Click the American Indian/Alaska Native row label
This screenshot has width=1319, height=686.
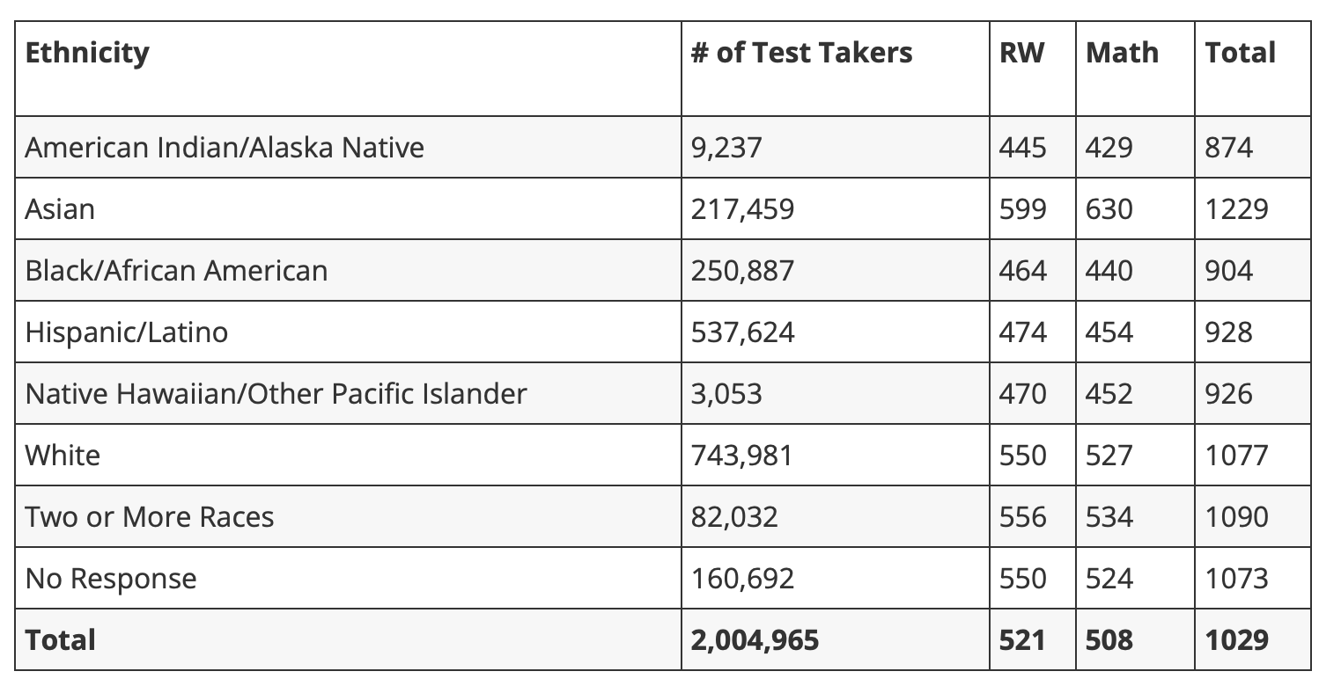click(x=224, y=147)
